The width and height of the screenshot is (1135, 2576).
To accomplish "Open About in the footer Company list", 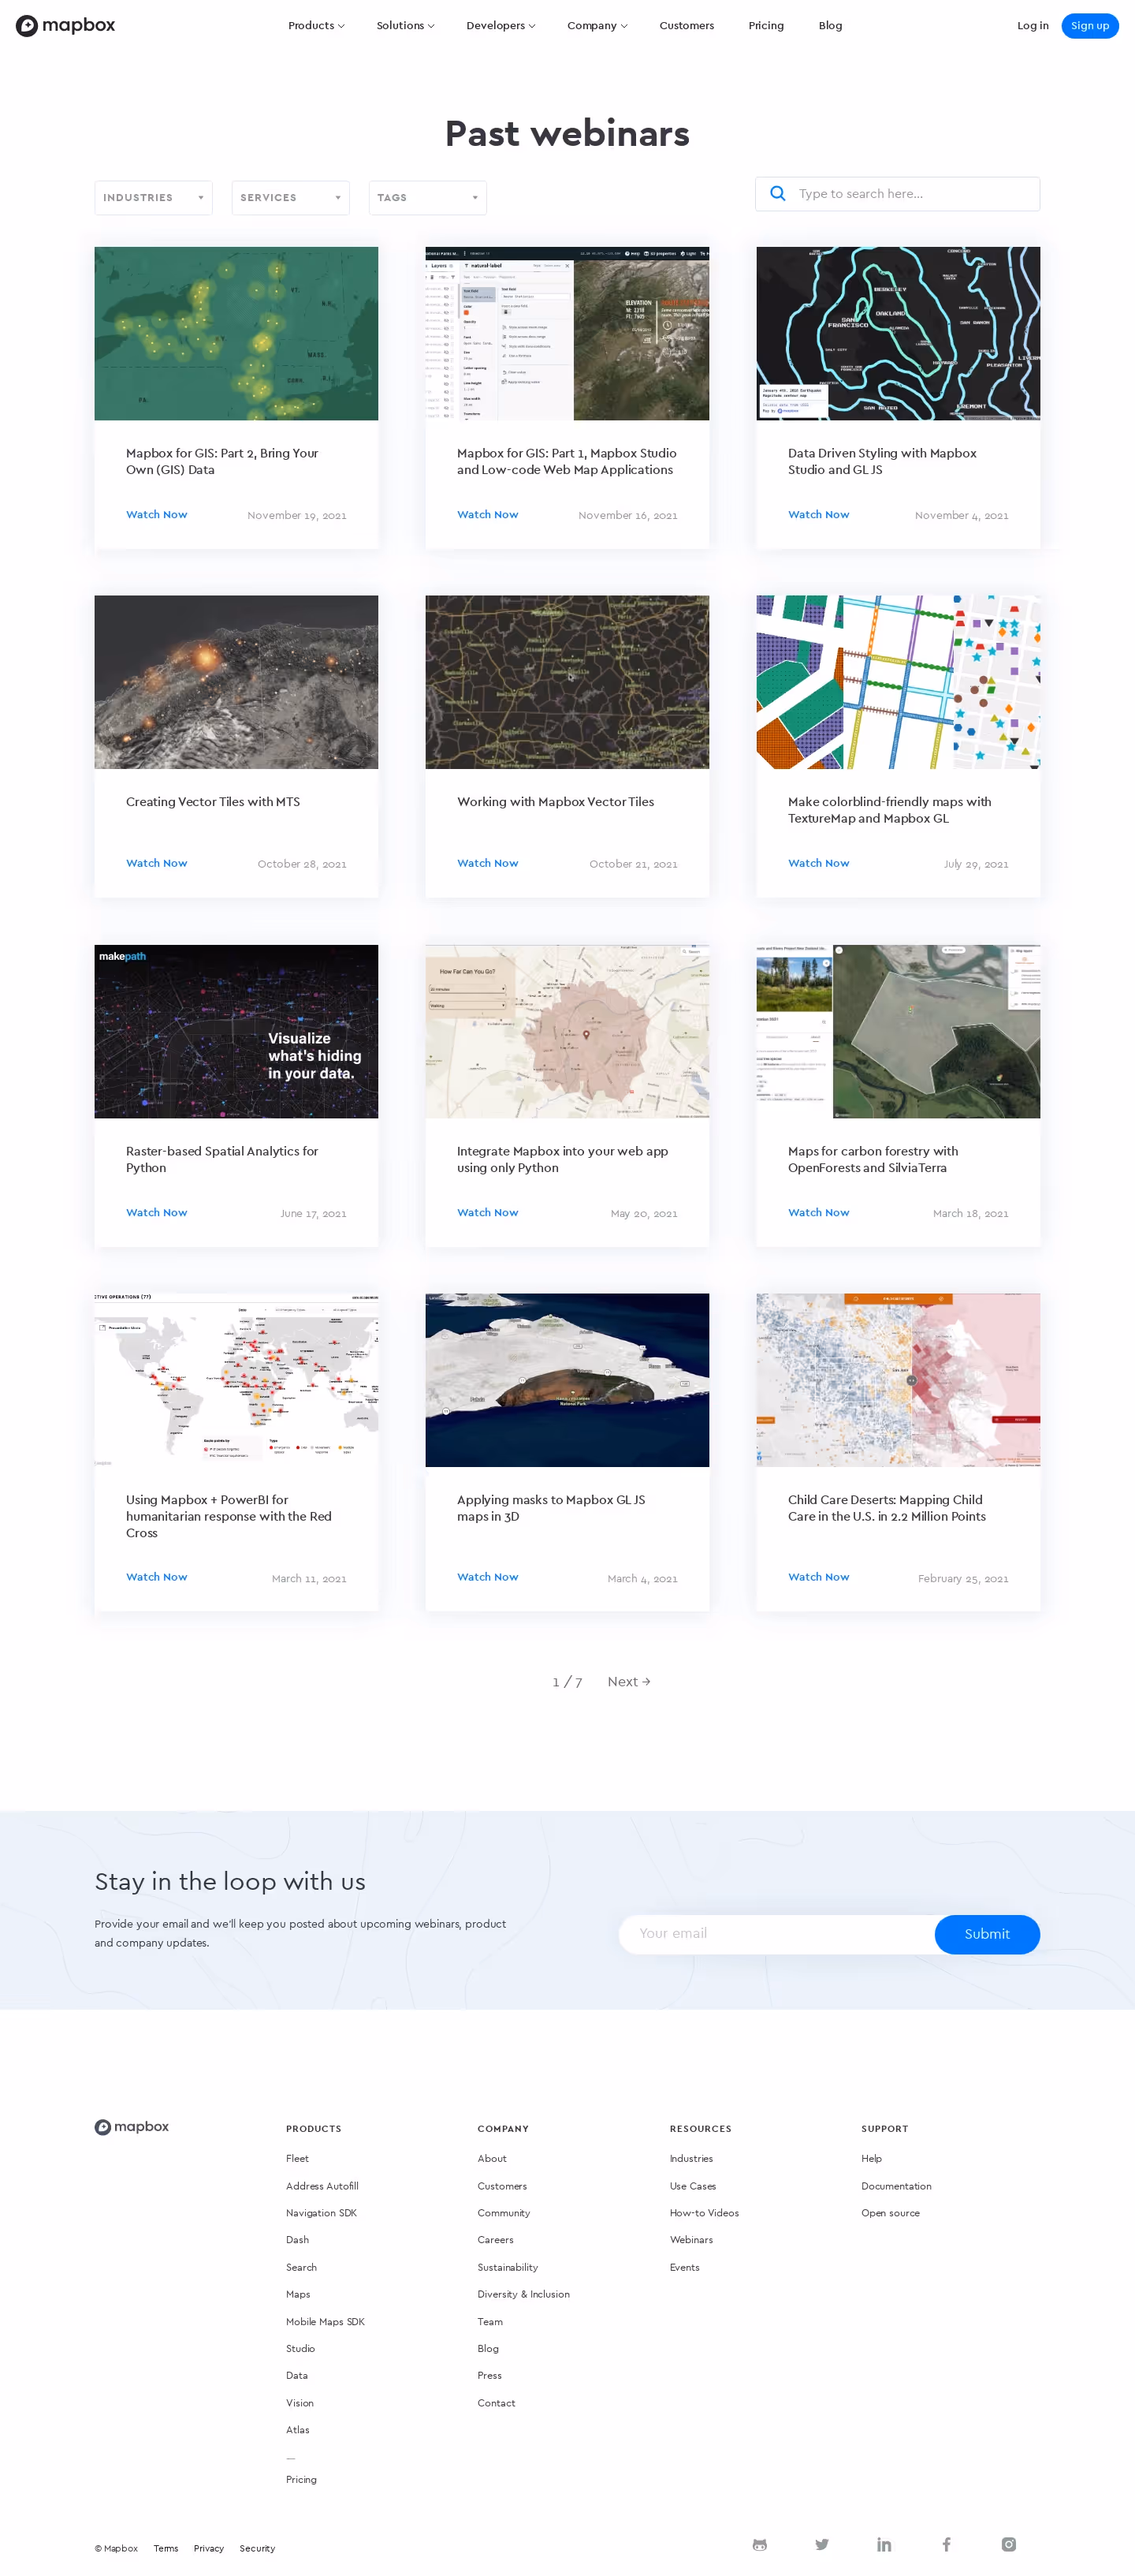I will (492, 2158).
